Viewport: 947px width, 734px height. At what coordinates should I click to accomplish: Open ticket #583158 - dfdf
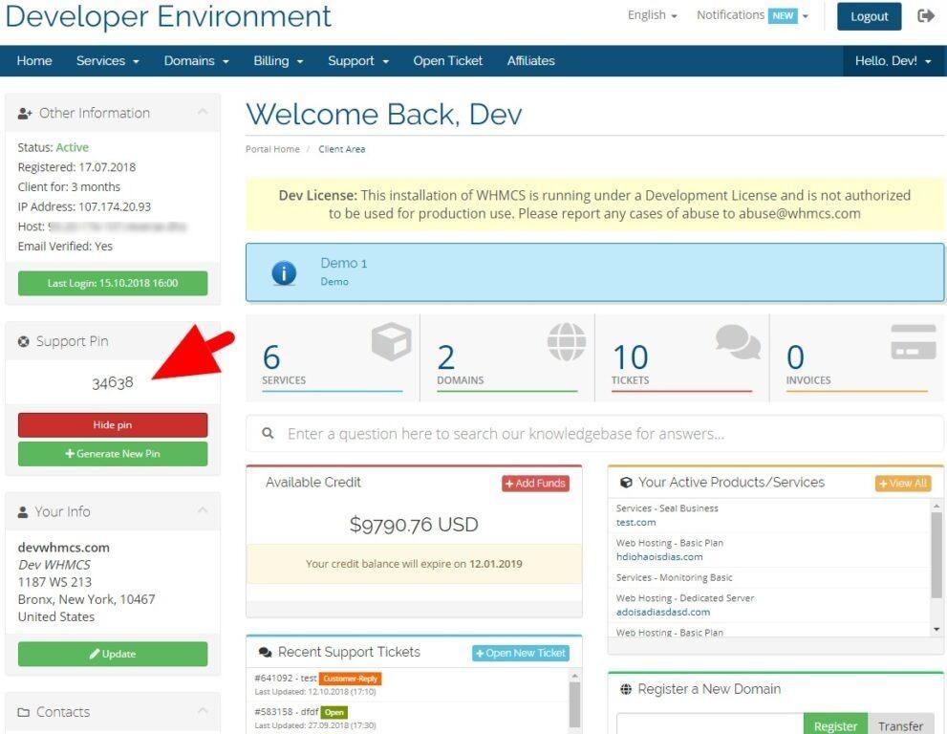[287, 712]
